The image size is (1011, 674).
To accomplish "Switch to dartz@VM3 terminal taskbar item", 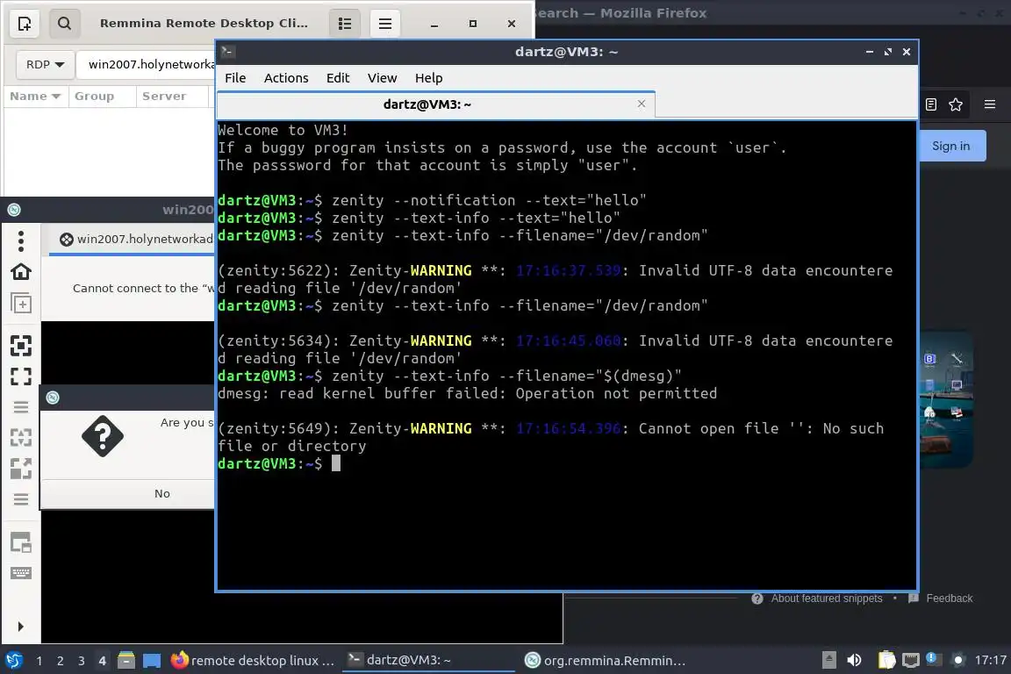I will click(x=427, y=661).
